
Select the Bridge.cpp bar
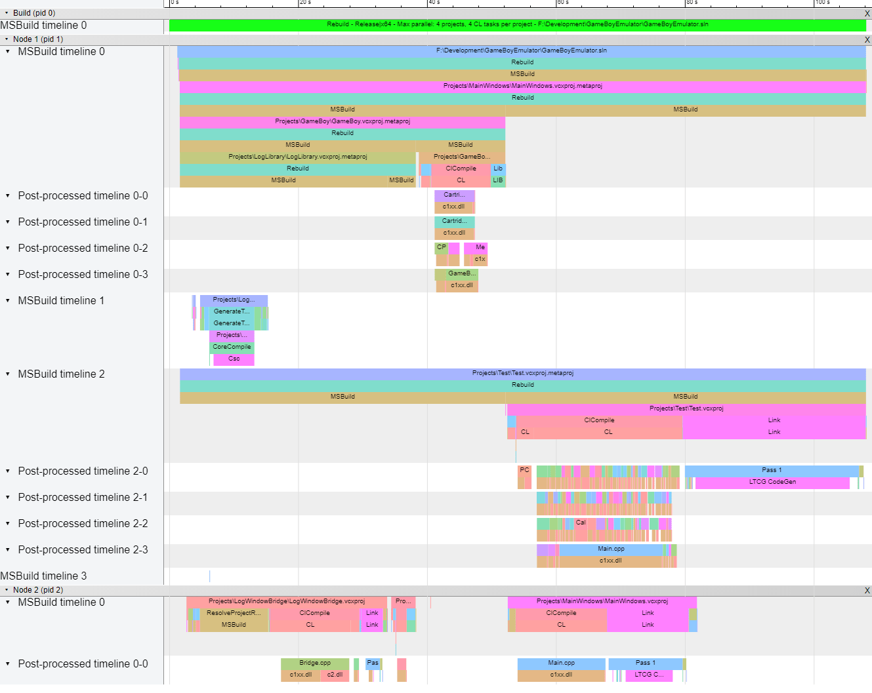(x=315, y=663)
